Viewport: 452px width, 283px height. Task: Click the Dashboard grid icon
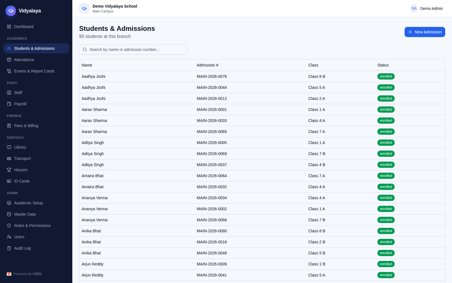9,27
